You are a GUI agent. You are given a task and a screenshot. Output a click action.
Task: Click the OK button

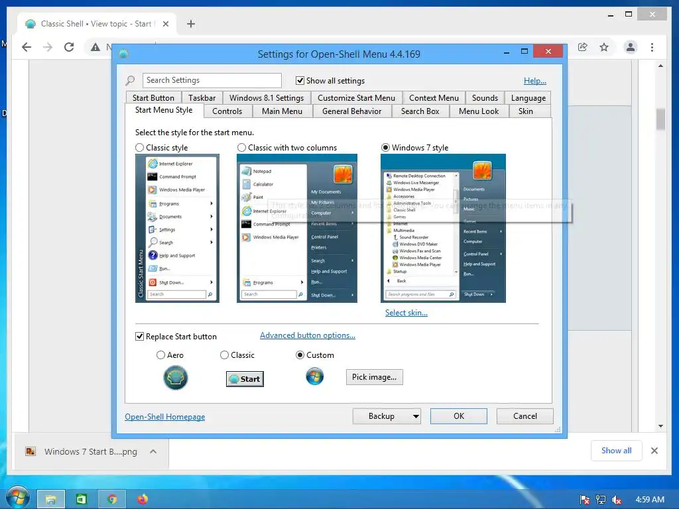pos(459,416)
